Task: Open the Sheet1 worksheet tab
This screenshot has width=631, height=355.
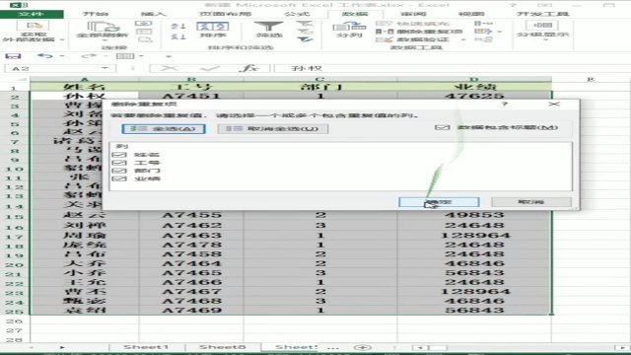Action: point(146,347)
